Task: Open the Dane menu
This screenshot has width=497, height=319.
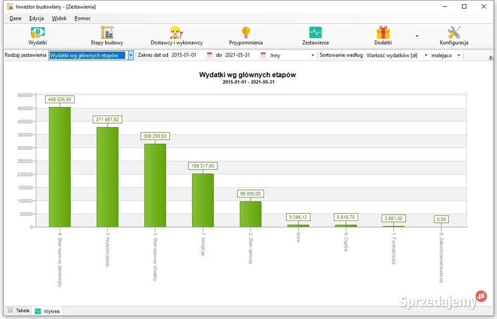Action: point(15,18)
